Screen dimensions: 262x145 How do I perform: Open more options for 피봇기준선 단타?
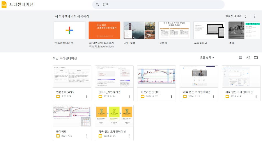coord(171,96)
